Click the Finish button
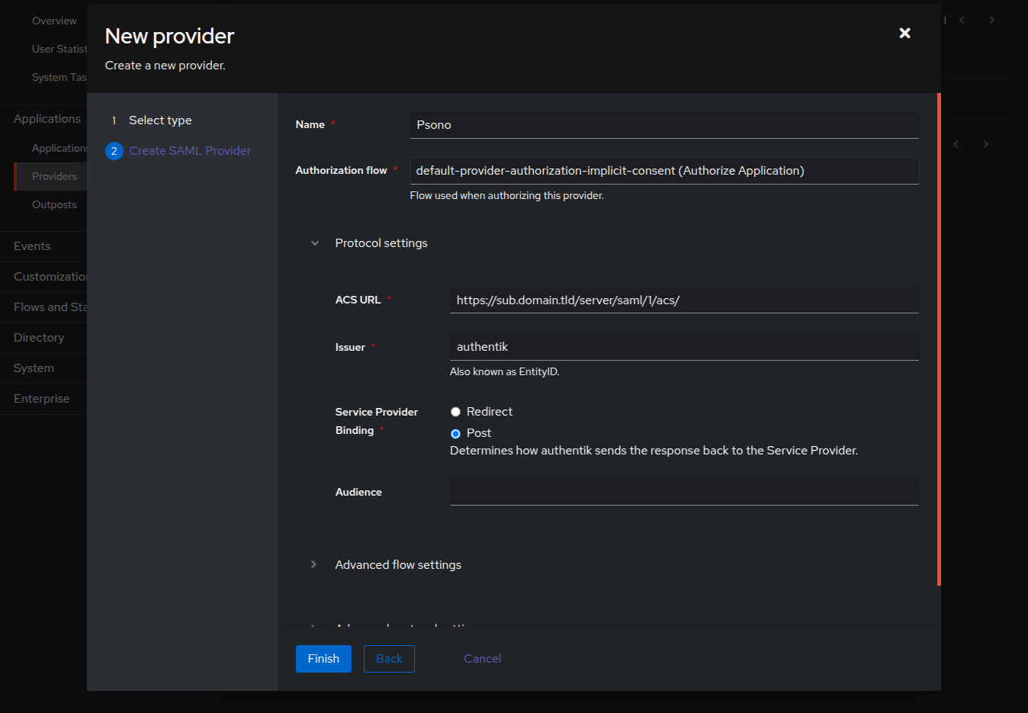This screenshot has width=1028, height=713. (x=323, y=659)
